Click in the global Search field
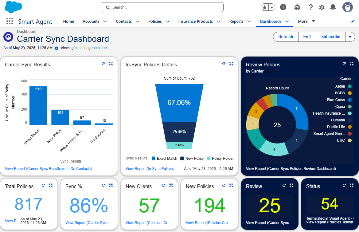 (x=162, y=7)
